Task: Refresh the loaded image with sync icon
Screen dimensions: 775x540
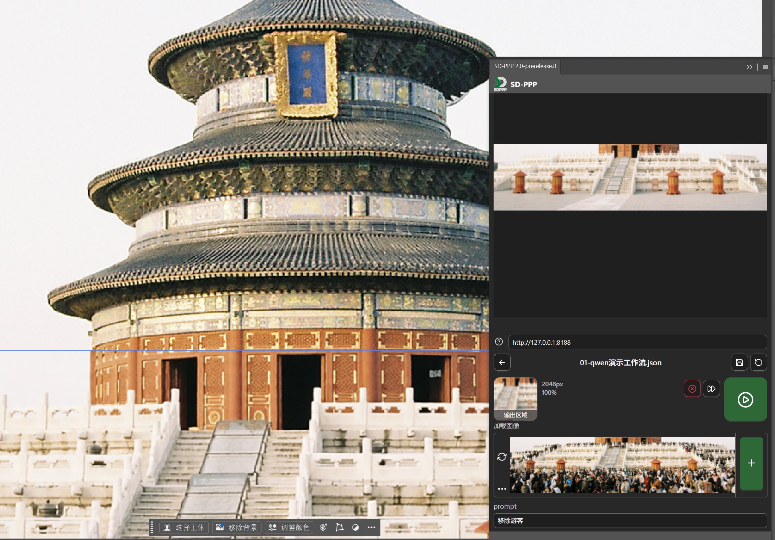Action: coord(502,457)
